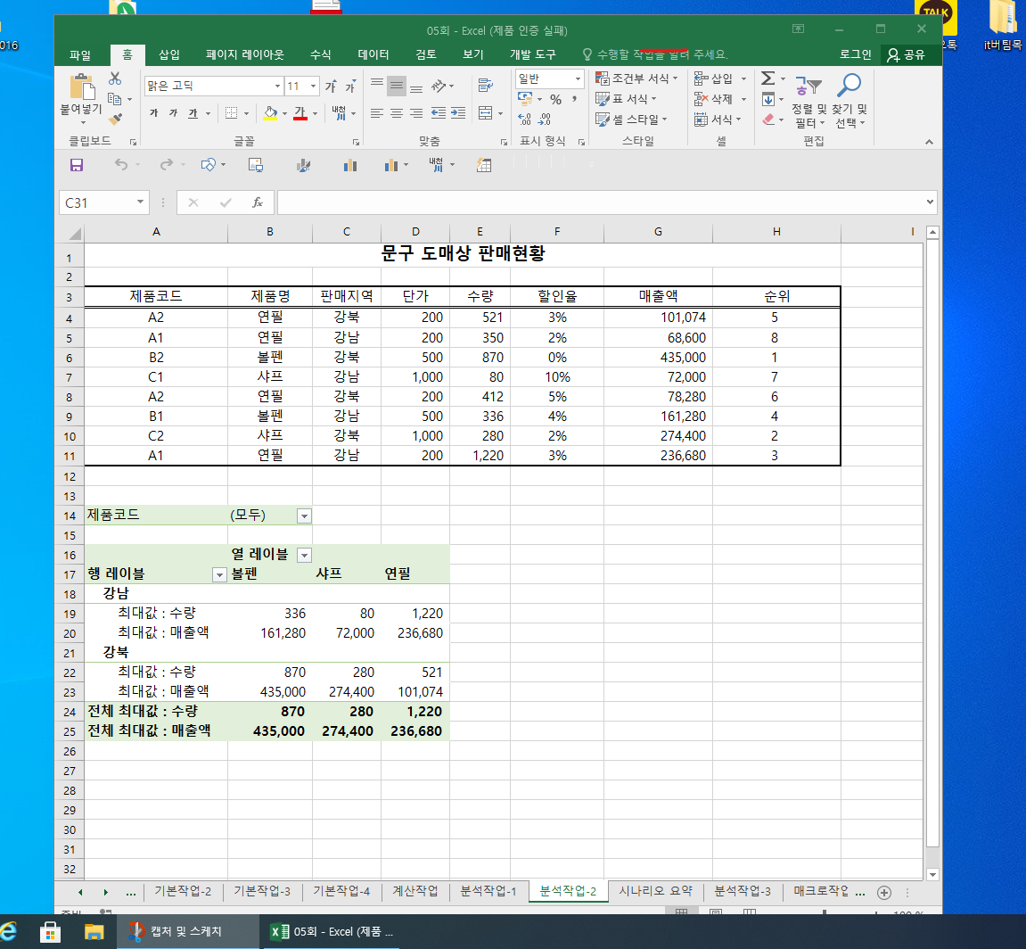1026x949 pixels.
Task: Toggle center horizontal alignment
Action: (397, 113)
